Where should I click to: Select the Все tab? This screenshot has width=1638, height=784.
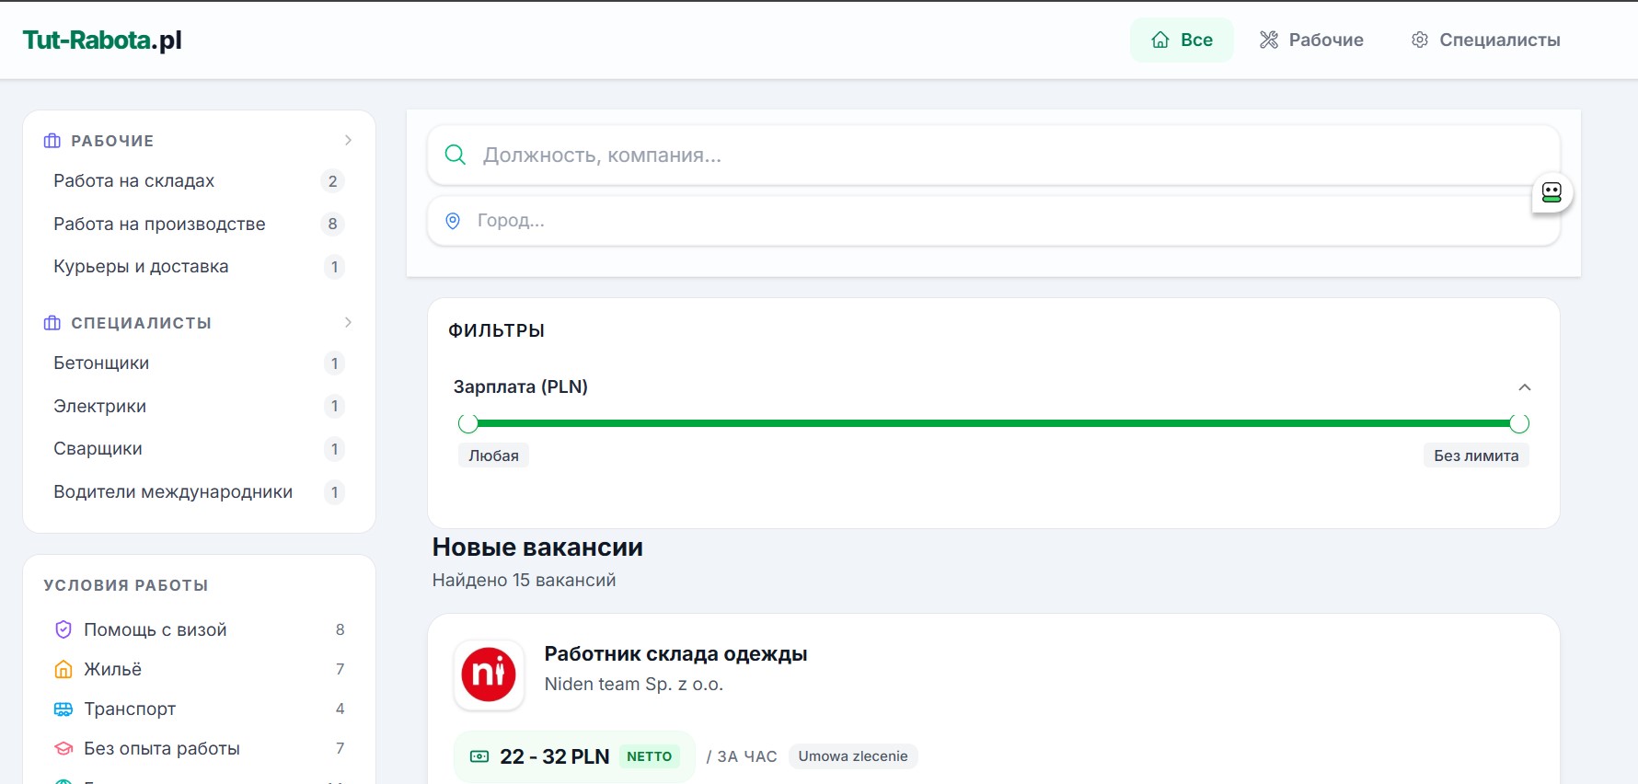tap(1182, 40)
